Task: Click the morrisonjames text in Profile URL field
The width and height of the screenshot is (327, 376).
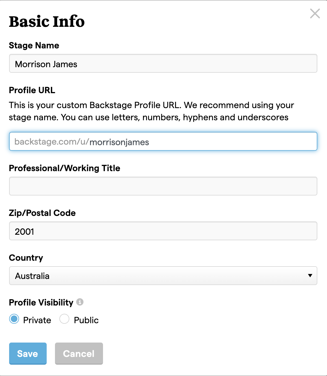Action: coord(119,142)
